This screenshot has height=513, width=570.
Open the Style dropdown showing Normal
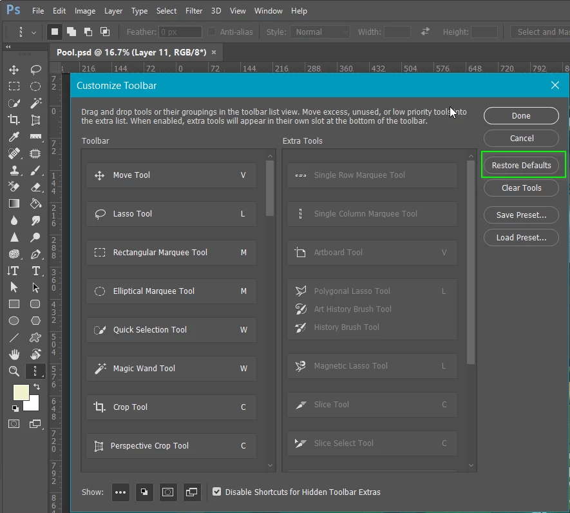(320, 32)
